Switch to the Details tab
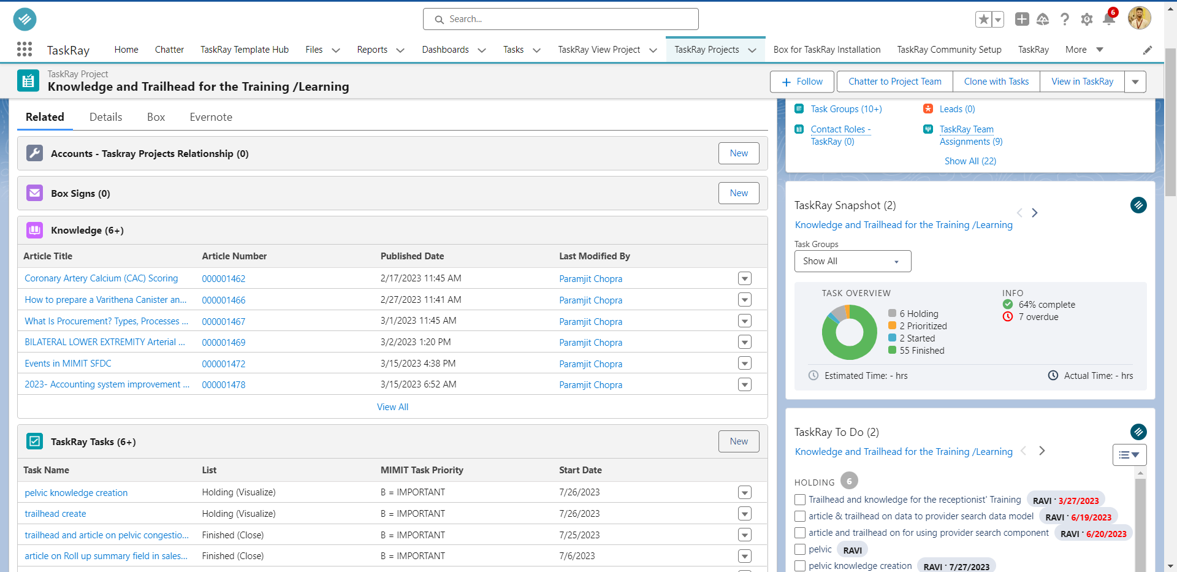1177x572 pixels. point(105,116)
